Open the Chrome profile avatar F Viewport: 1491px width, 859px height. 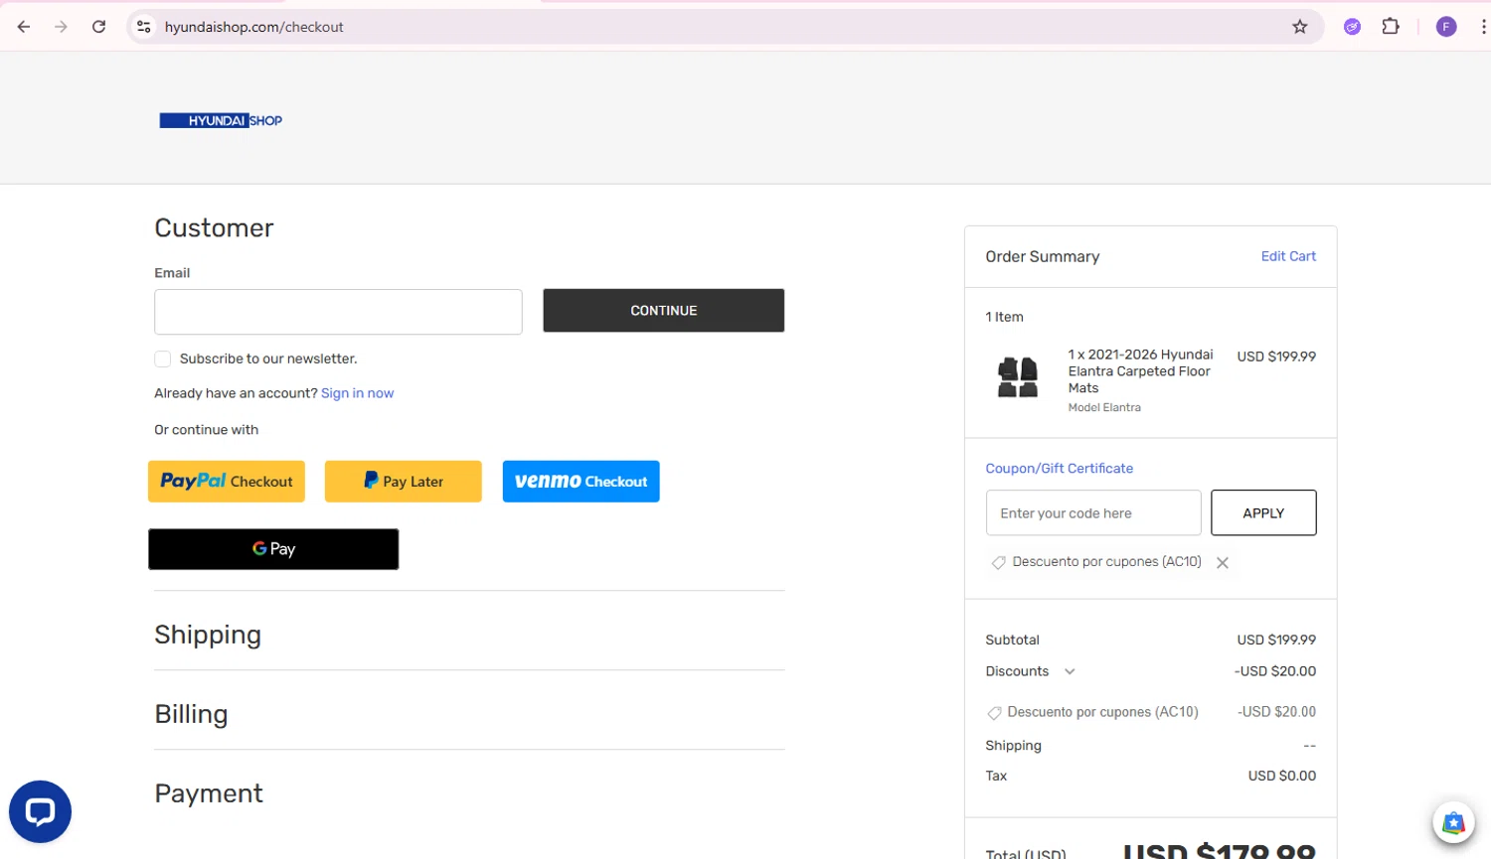pyautogui.click(x=1446, y=27)
